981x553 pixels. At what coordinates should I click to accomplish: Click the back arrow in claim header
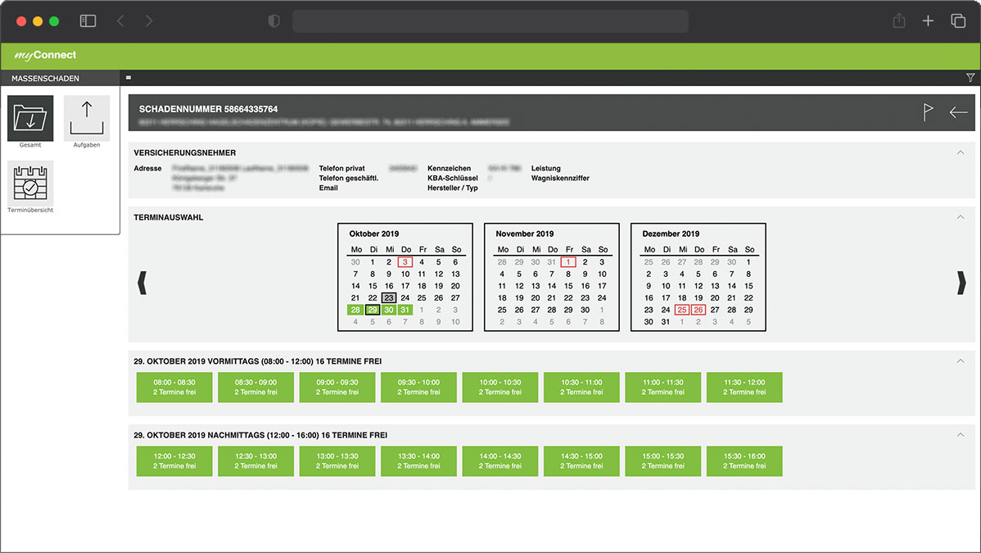pyautogui.click(x=958, y=113)
